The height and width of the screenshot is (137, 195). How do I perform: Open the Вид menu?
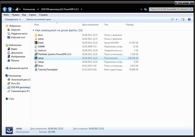point(24,15)
